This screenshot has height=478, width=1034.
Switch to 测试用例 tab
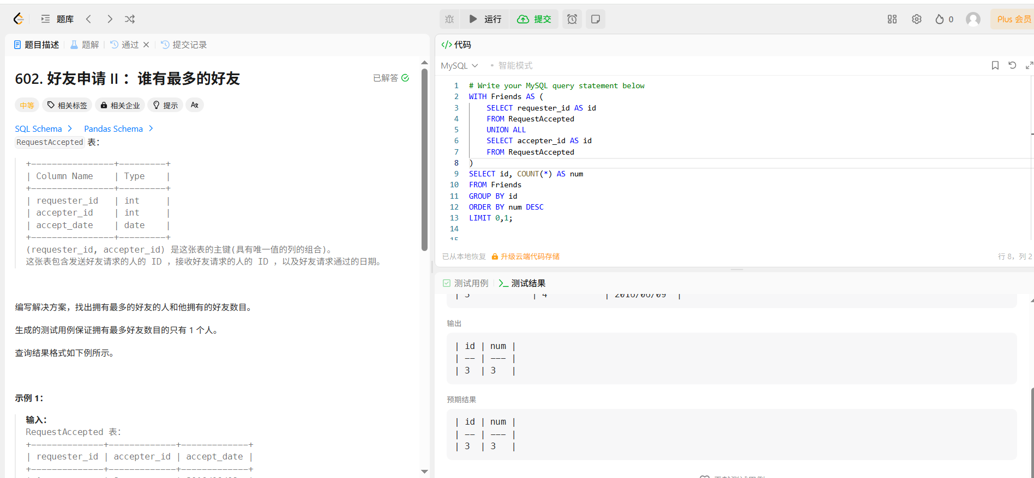tap(466, 283)
